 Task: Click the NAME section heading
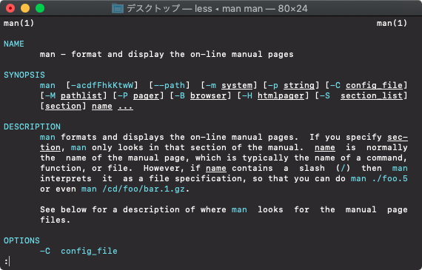click(14, 44)
